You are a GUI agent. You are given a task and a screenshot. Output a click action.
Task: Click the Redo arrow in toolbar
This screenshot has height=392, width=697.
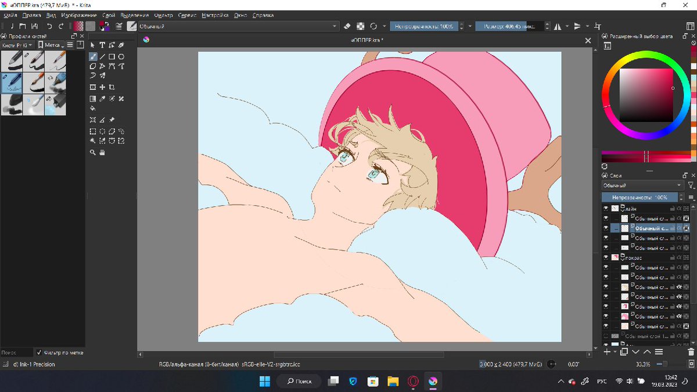pyautogui.click(x=61, y=26)
